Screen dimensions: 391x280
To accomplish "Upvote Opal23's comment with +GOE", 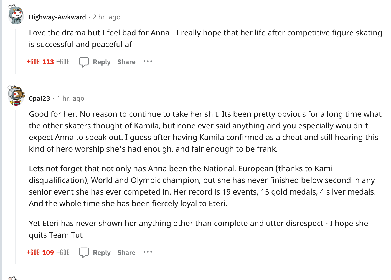I will click(x=33, y=252).
